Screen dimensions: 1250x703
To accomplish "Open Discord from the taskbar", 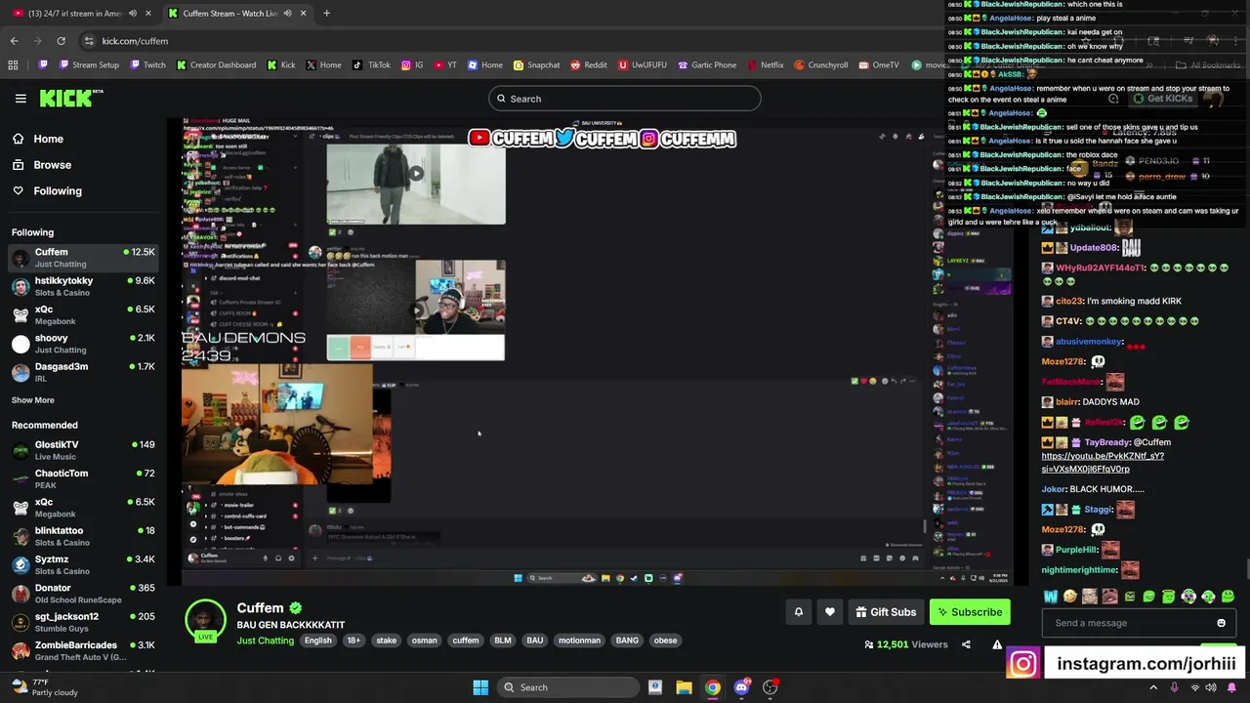I will tap(741, 687).
